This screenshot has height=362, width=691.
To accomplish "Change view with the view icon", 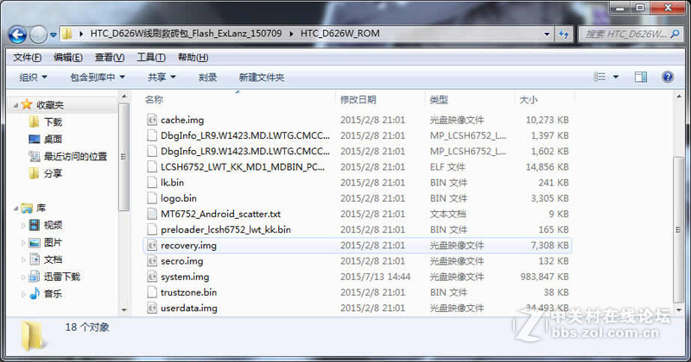I will [599, 77].
